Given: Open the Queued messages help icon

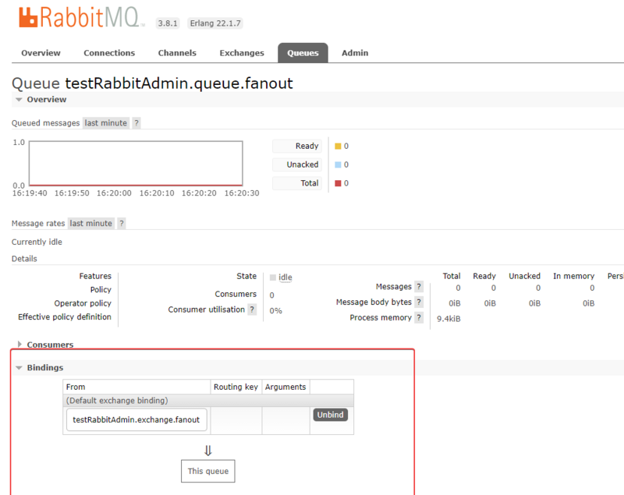Looking at the screenshot, I should coord(135,122).
